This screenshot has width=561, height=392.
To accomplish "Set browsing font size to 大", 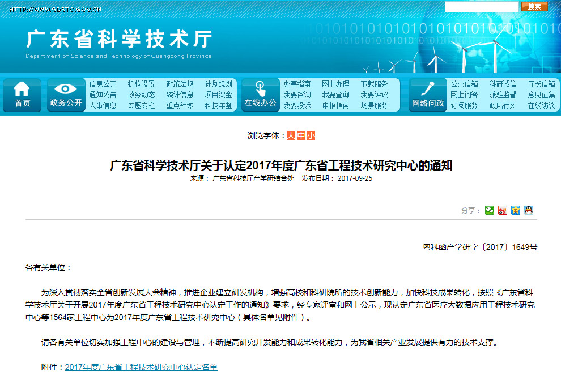I will click(x=291, y=136).
